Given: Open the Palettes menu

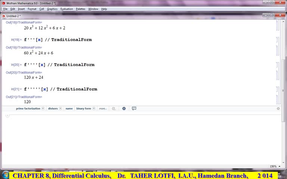Looking at the screenshot, I should coord(81,9).
